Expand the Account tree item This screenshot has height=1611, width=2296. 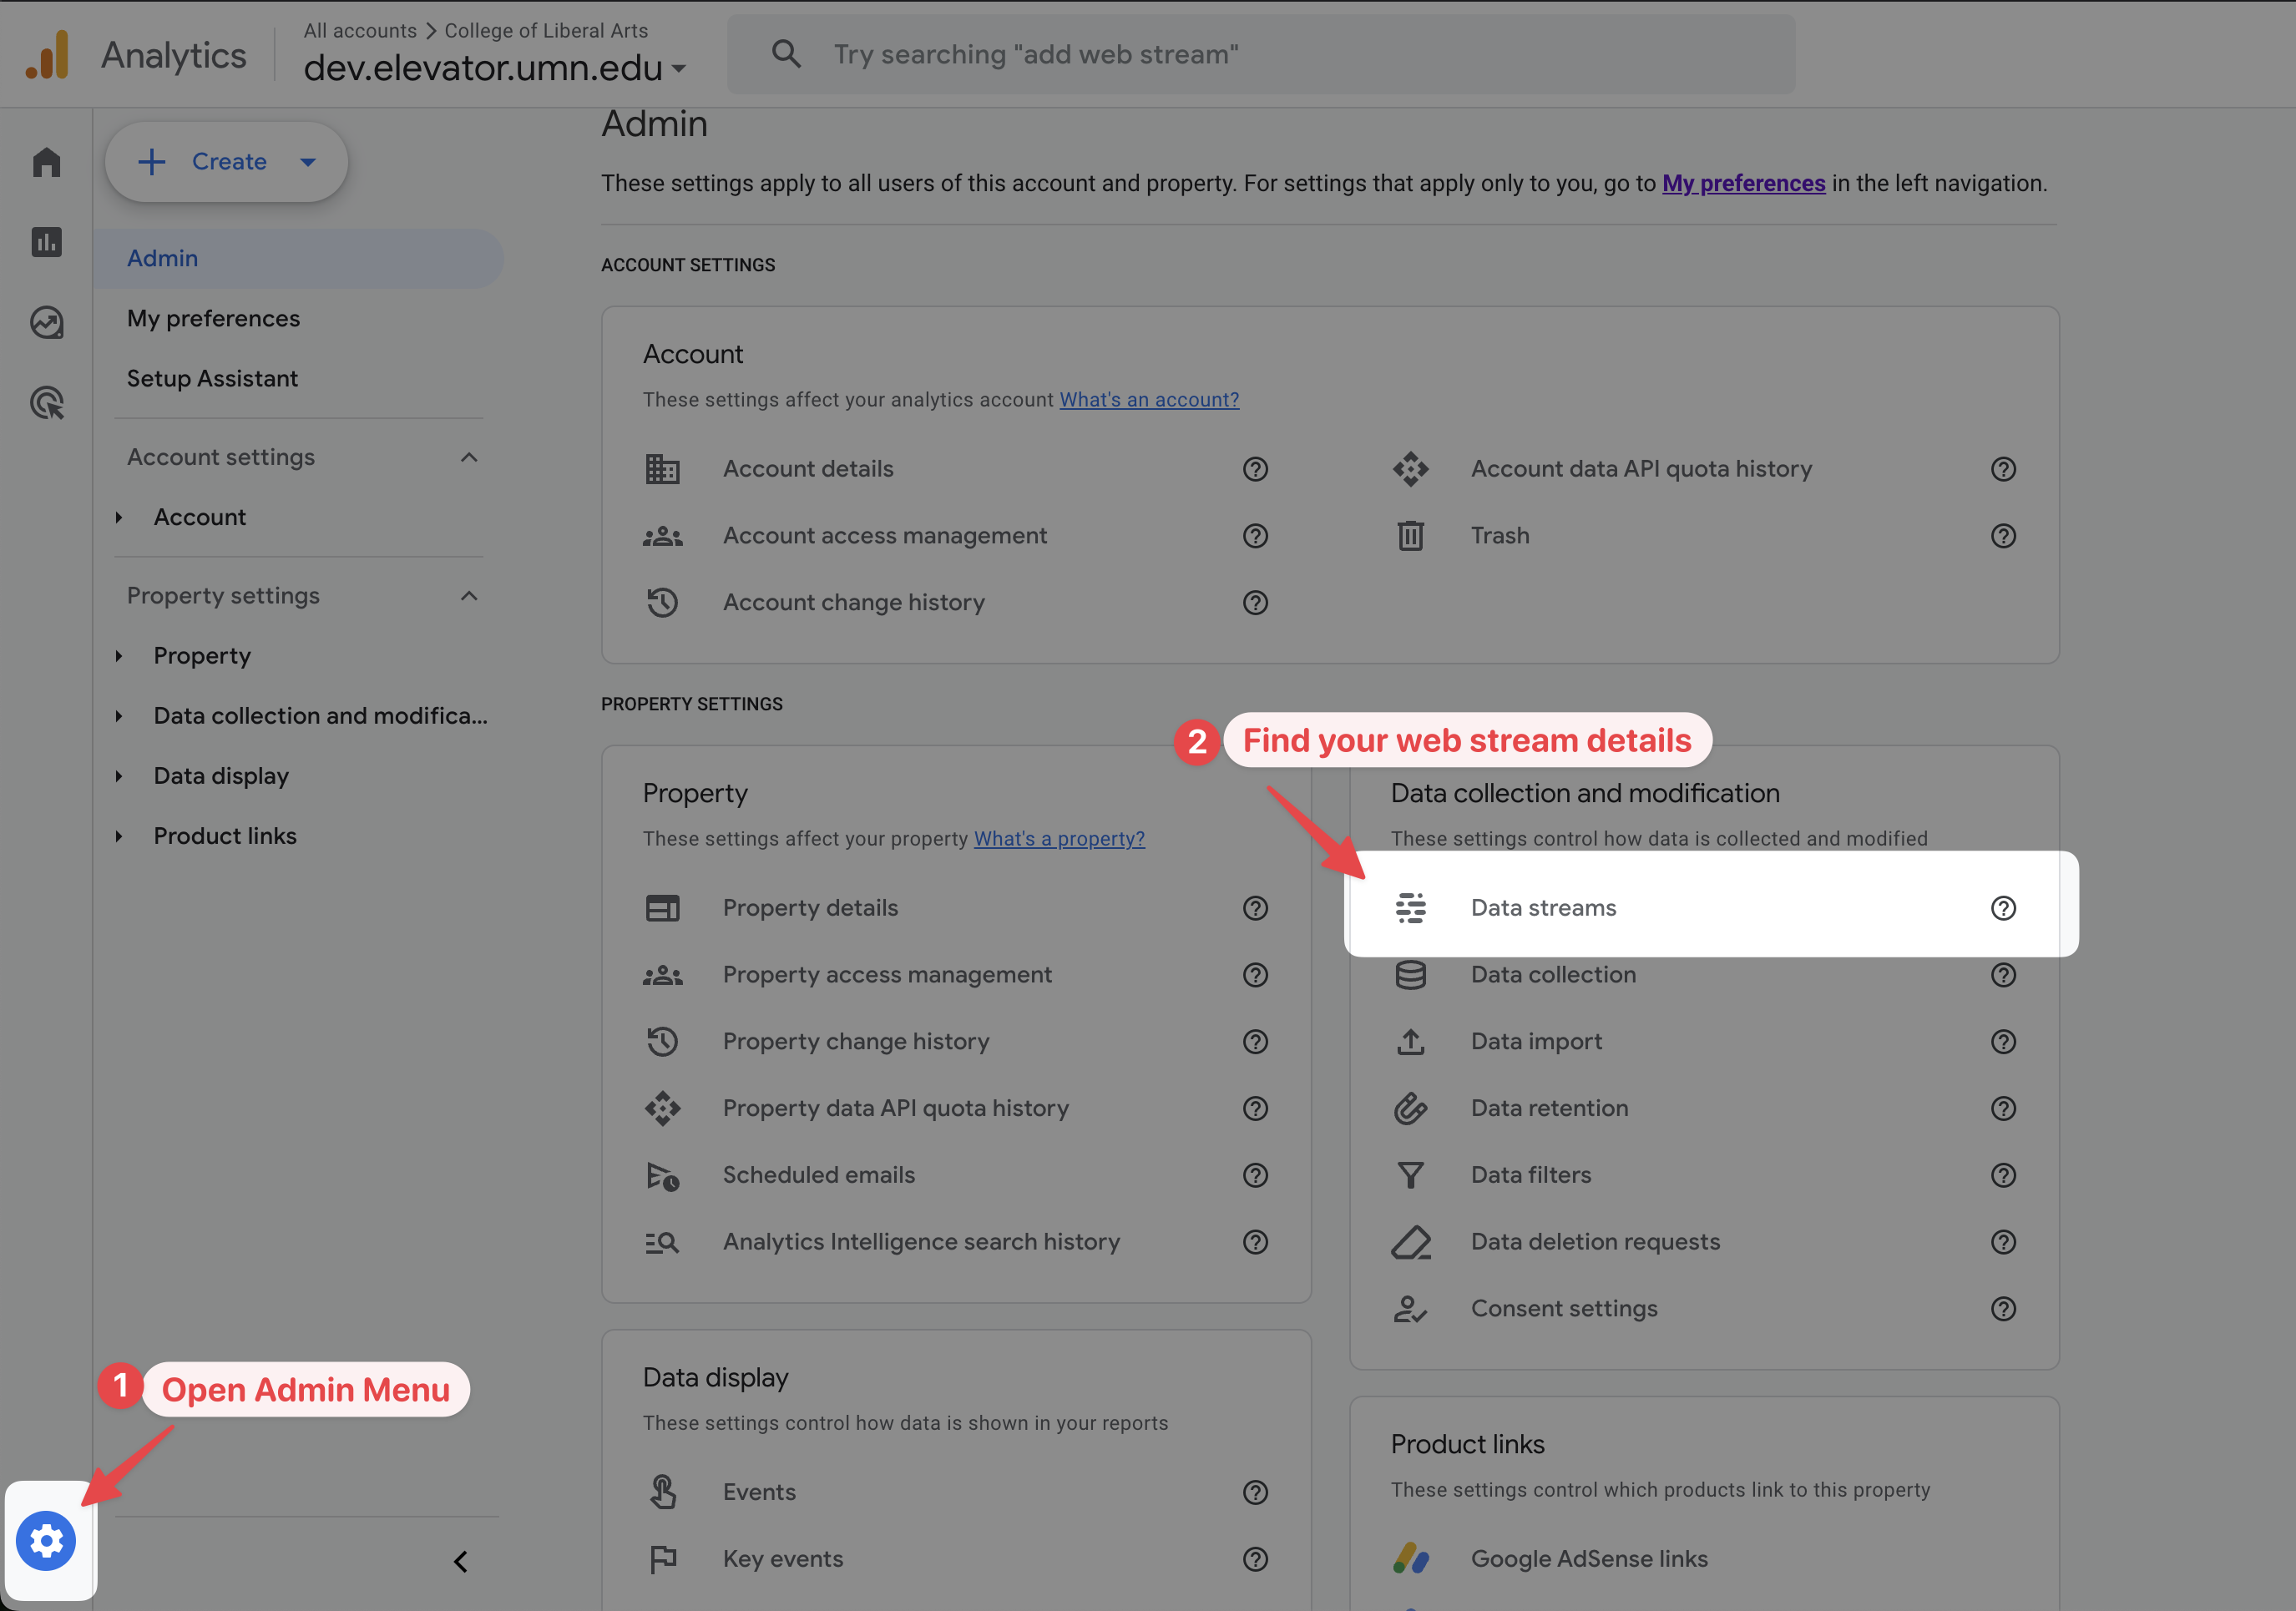pyautogui.click(x=119, y=517)
